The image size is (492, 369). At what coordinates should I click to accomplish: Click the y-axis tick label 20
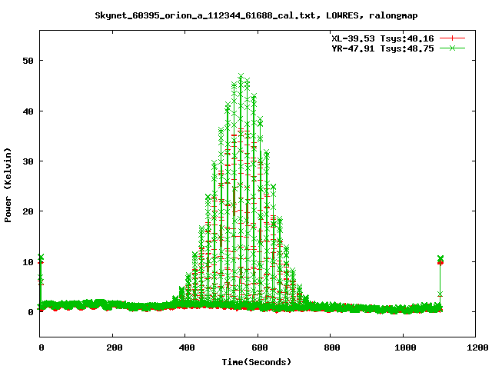[x=28, y=211]
